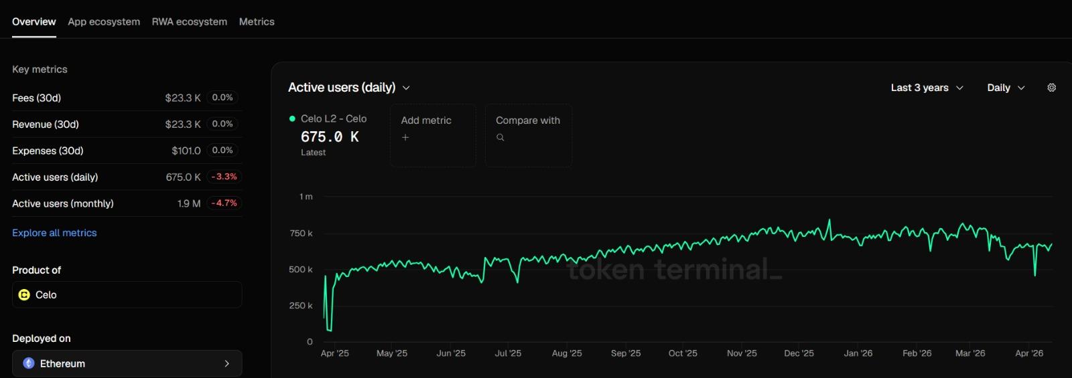The height and width of the screenshot is (378, 1072).
Task: Open chart settings gear icon
Action: click(x=1051, y=88)
